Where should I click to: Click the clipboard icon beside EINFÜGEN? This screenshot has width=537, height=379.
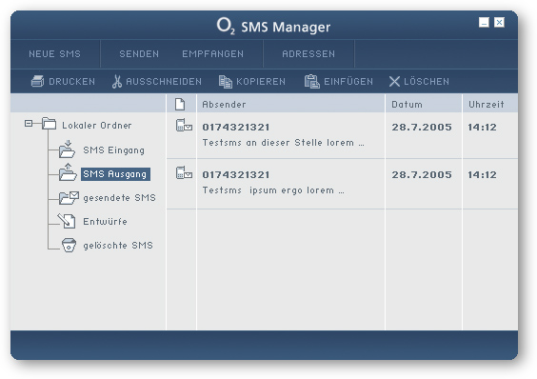click(x=311, y=82)
